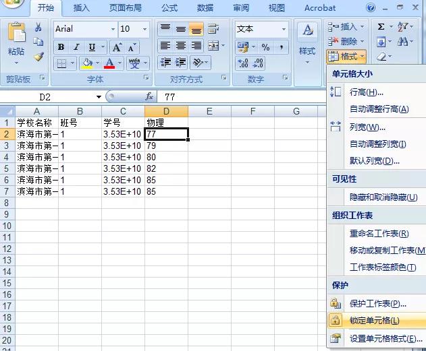Open Find and Select binoculars
Screen dimensions: 426x351
tap(402, 42)
